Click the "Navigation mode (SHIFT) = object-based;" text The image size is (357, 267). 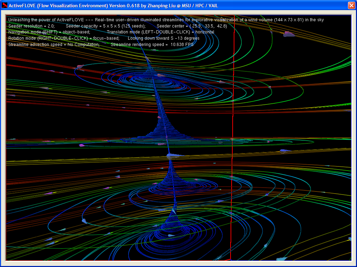(x=49, y=32)
